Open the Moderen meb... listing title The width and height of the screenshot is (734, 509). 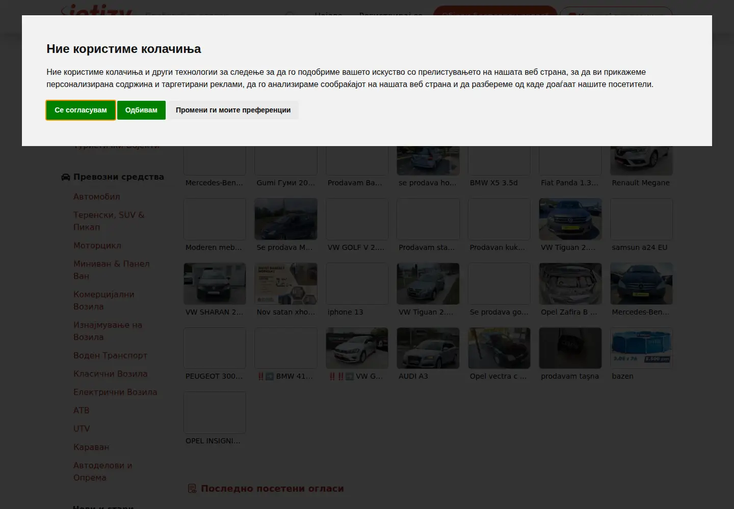[x=214, y=247]
